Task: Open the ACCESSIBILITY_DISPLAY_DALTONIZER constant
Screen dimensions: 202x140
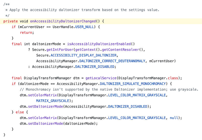Action: [x=84, y=55]
